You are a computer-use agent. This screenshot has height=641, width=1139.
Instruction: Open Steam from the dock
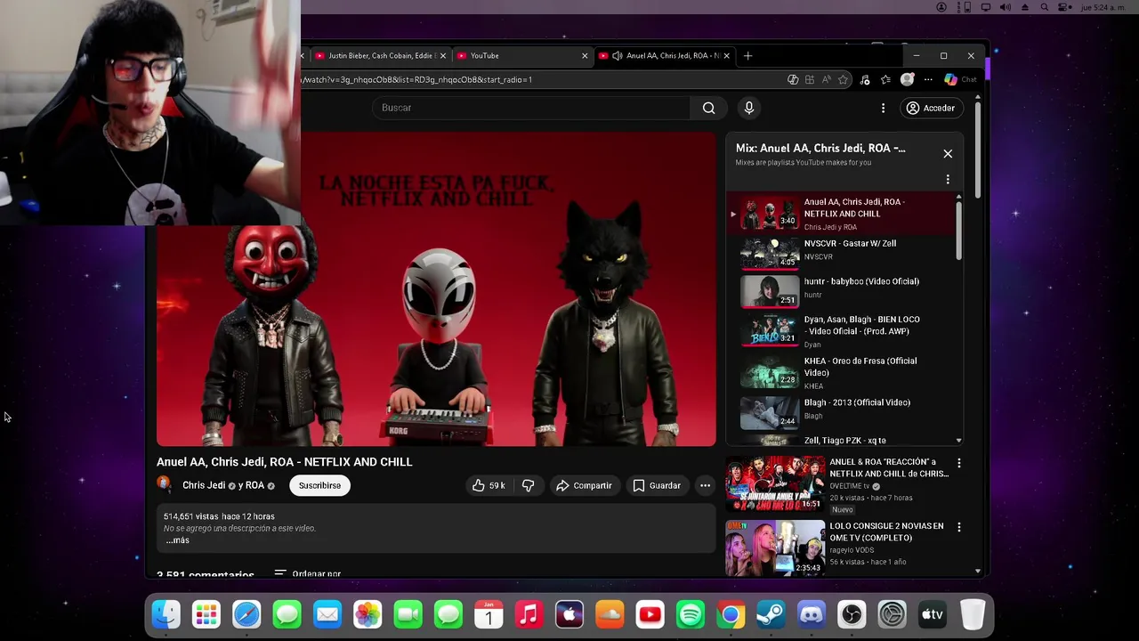click(x=771, y=614)
